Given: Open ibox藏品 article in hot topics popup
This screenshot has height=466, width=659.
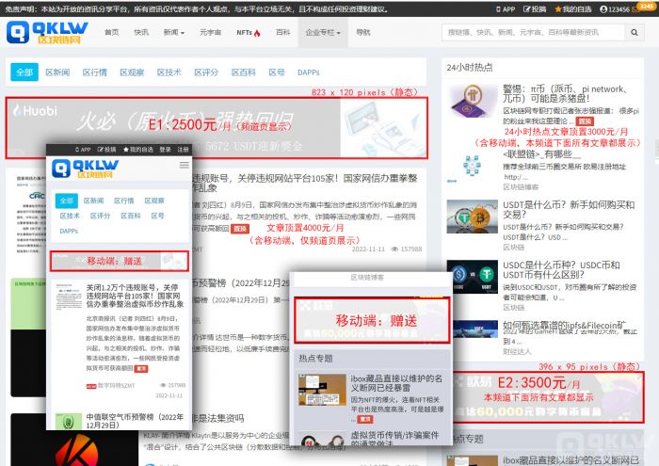Looking at the screenshot, I should tap(396, 383).
